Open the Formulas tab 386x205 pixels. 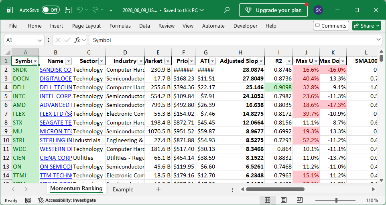coord(120,26)
